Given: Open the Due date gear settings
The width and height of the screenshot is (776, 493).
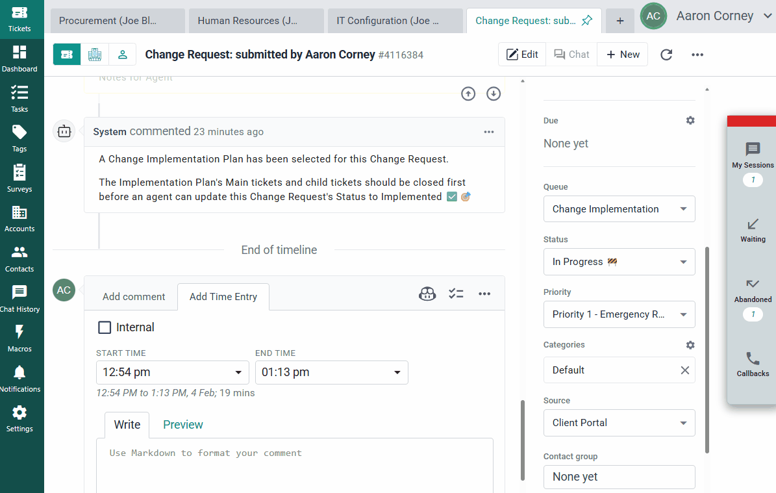Looking at the screenshot, I should click(x=690, y=121).
